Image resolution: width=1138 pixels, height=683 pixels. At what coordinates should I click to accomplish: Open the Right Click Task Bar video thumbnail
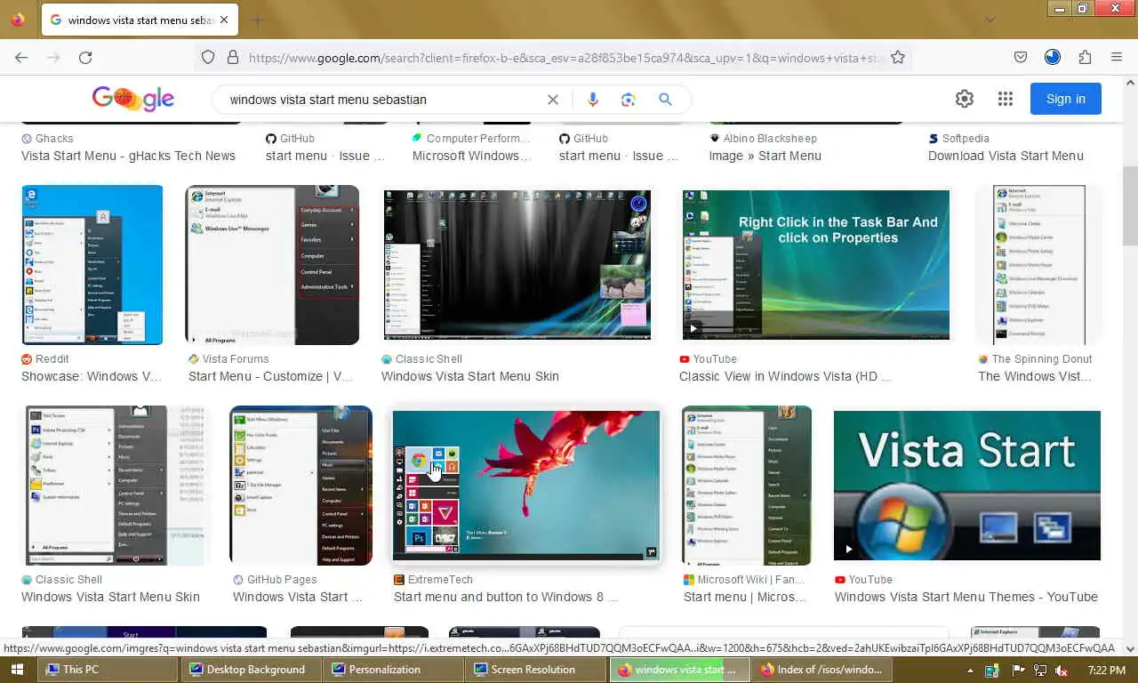click(816, 265)
